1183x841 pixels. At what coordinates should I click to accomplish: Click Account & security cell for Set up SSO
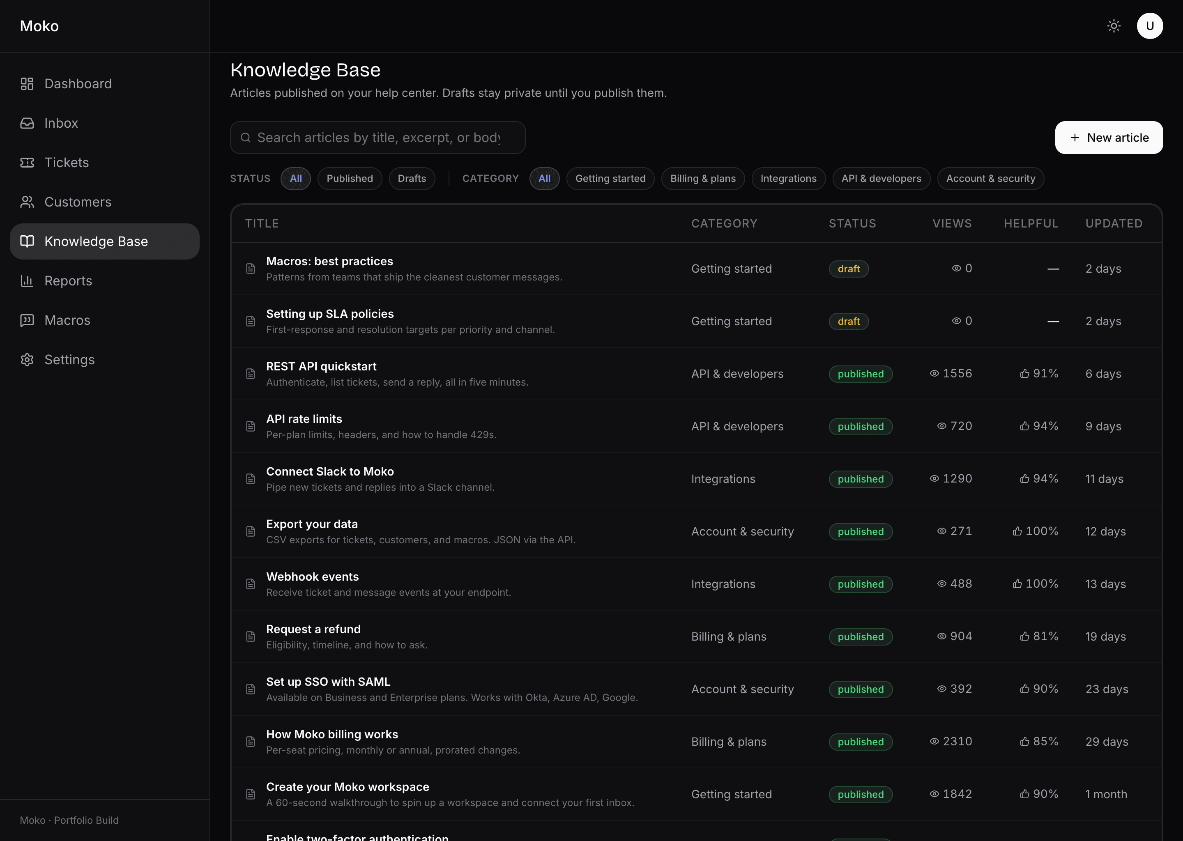[x=742, y=689]
